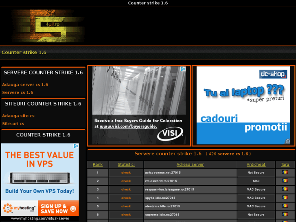The image size is (296, 222).
Task: Click 'Build Your Own VPS Today!' text
Action: [39, 191]
